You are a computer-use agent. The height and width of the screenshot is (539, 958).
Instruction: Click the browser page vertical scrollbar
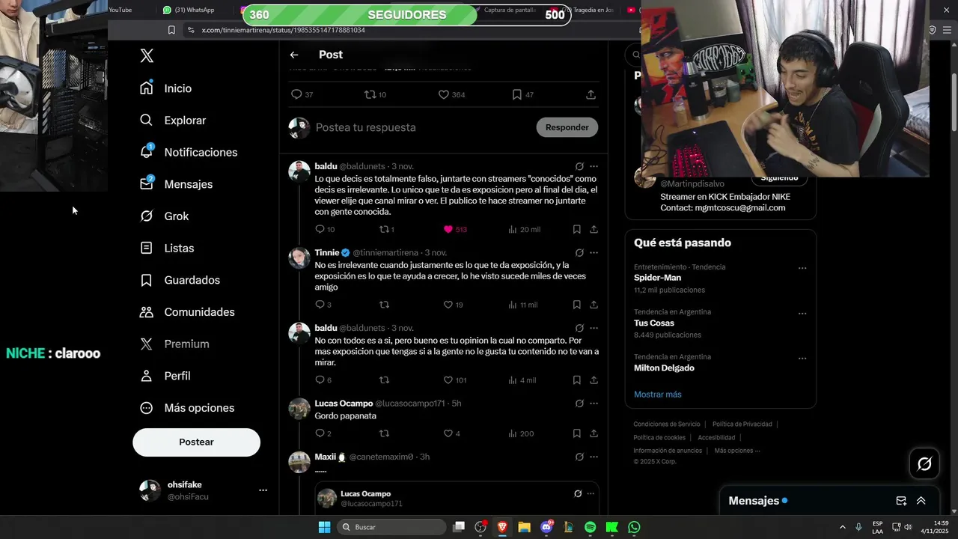coord(953,103)
